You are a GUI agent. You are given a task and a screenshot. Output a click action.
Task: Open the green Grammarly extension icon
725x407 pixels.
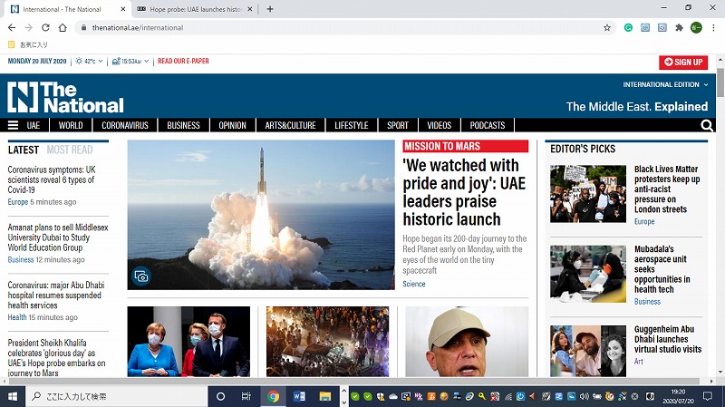pyautogui.click(x=628, y=28)
